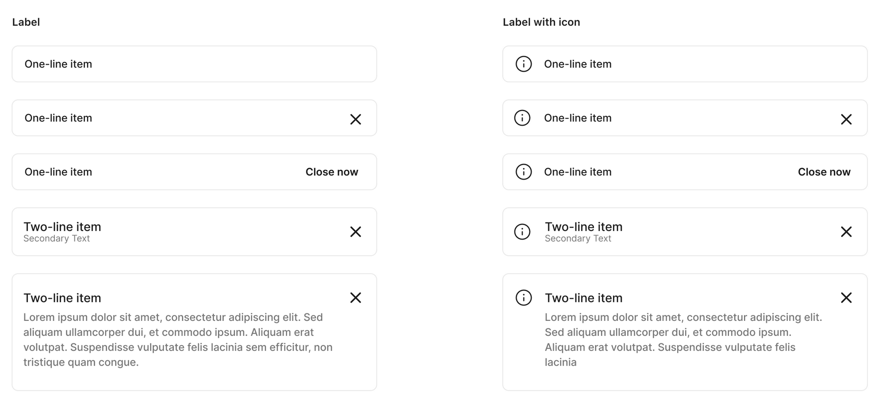Image resolution: width=880 pixels, height=400 pixels.
Task: Close the second one-line item with icon
Action: pyautogui.click(x=846, y=119)
